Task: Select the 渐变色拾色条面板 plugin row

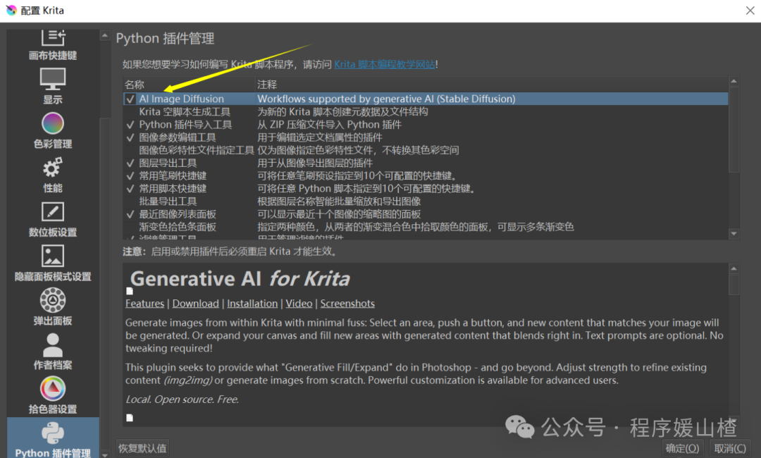Action: point(426,227)
